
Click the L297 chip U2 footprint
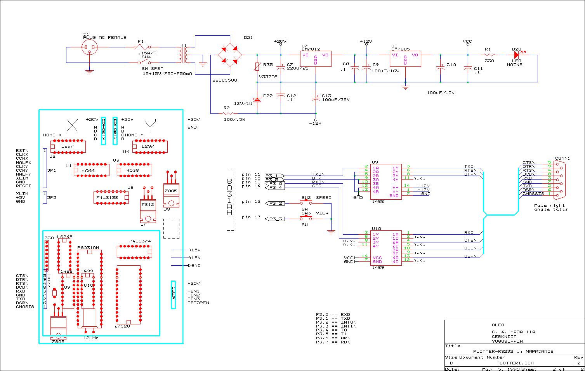pyautogui.click(x=68, y=146)
